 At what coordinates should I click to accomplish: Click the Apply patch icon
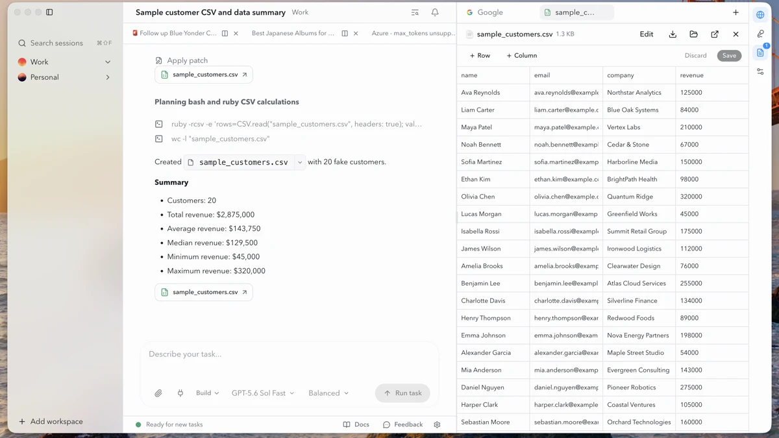coord(159,60)
